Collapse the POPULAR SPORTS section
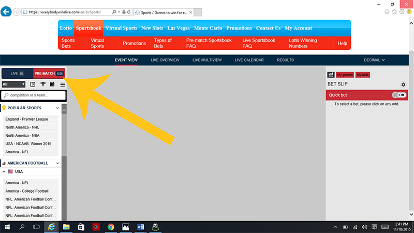 (x=57, y=108)
